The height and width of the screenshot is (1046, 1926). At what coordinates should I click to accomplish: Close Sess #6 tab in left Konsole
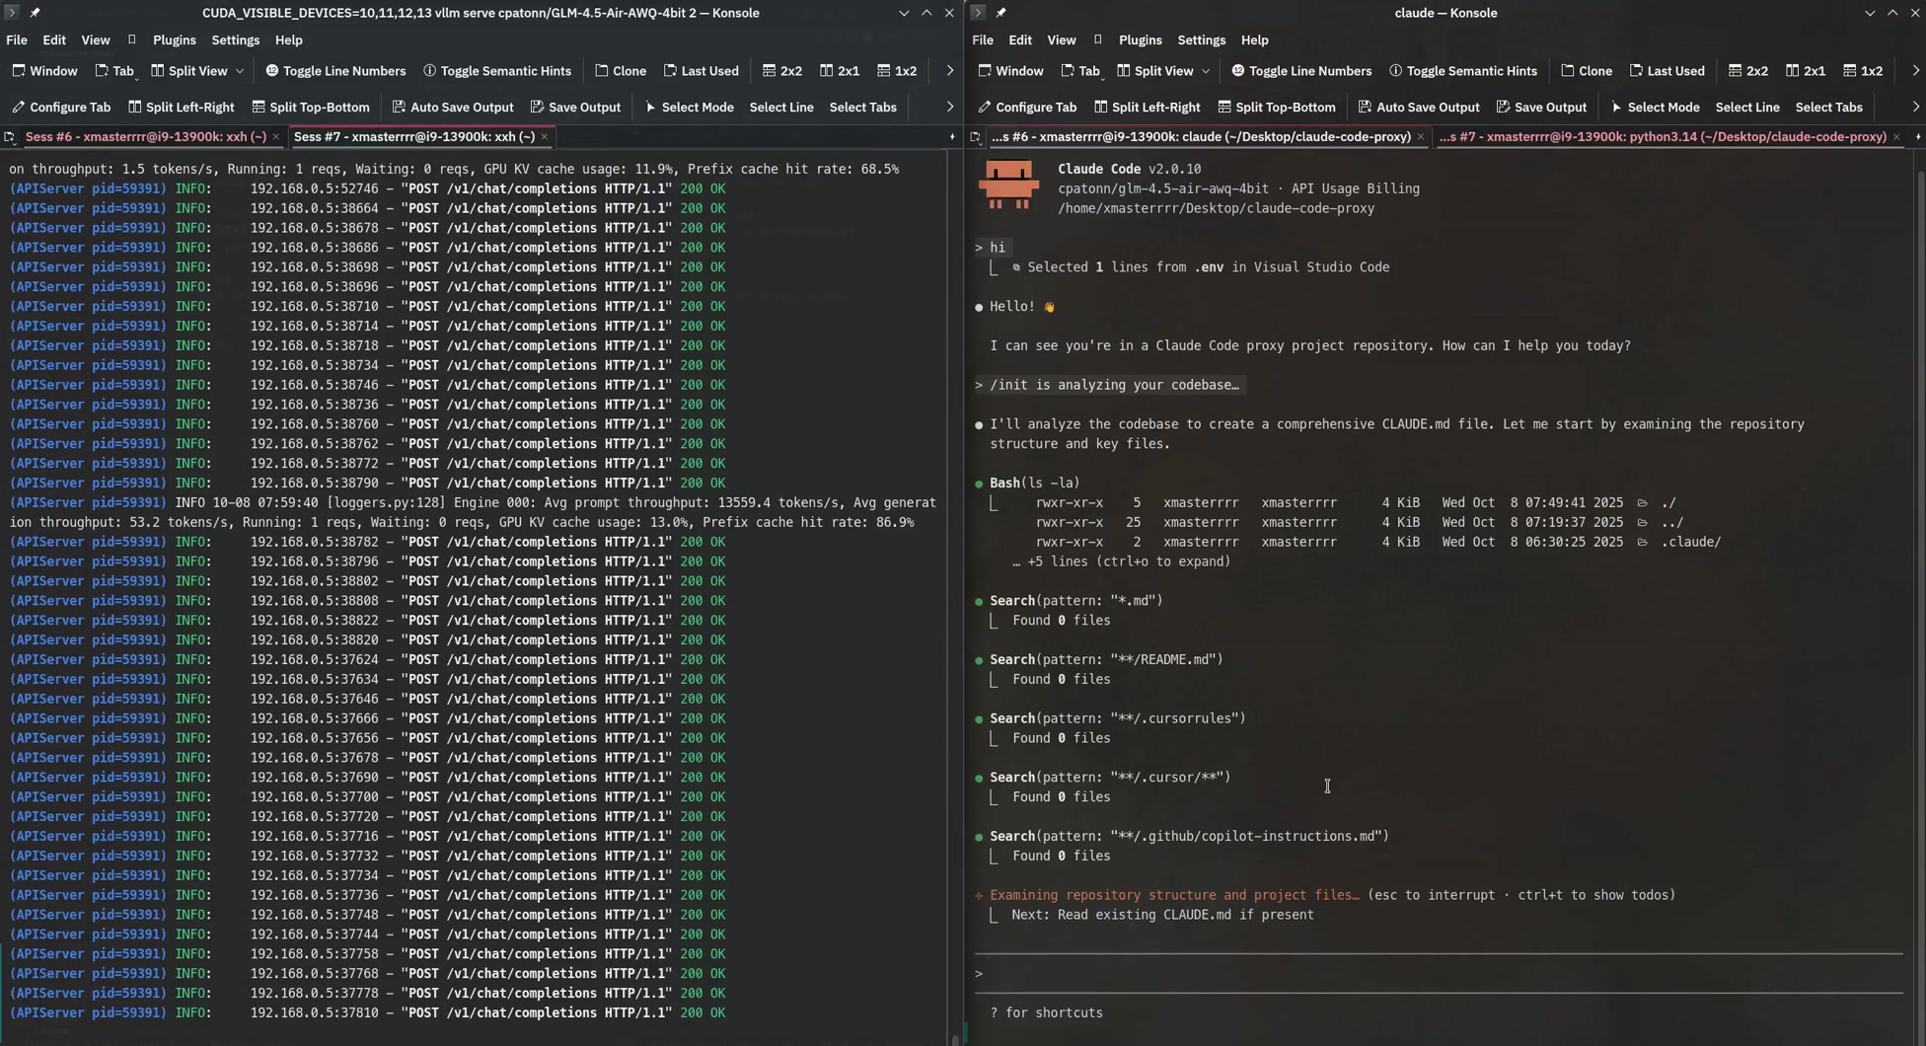tap(275, 137)
